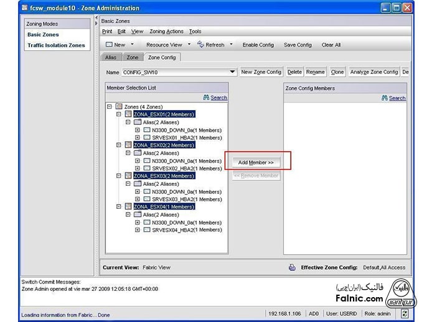Open the Name config dropdown
Image resolution: width=432 pixels, height=322 pixels.
coord(232,72)
